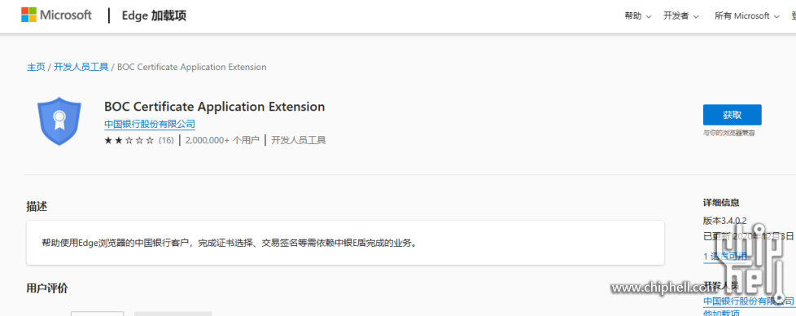
Task: Click the blue shield extension icon
Action: click(x=59, y=121)
